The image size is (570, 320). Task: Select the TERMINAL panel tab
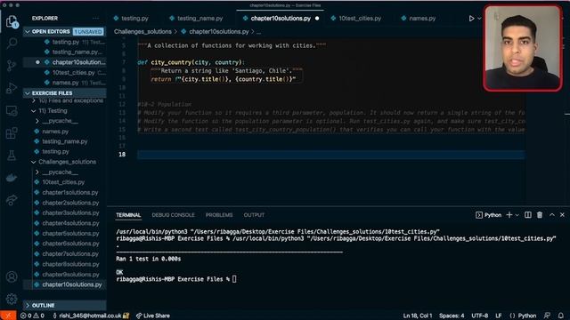tap(128, 215)
